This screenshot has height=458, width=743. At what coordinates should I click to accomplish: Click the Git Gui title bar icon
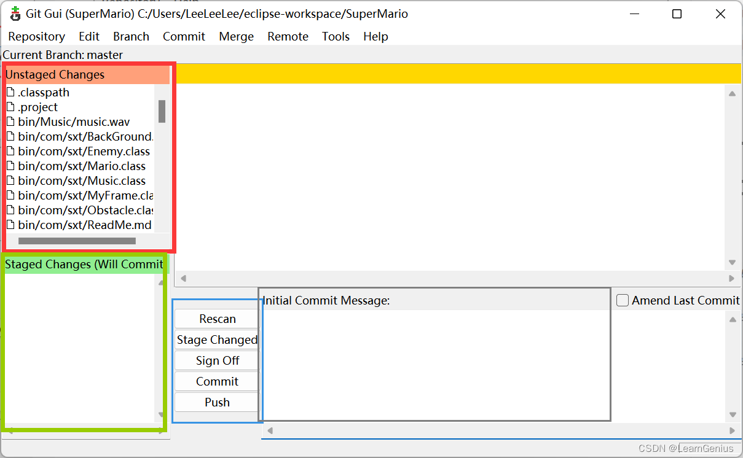[x=15, y=14]
